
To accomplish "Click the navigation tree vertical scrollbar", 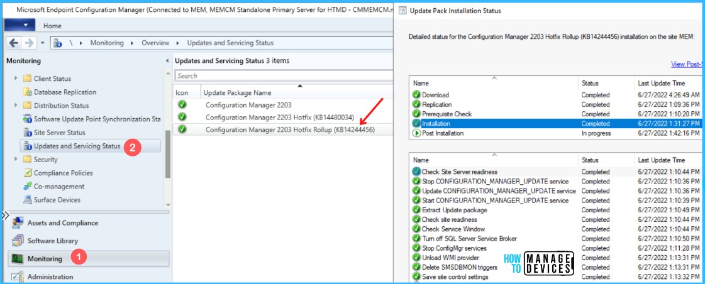I will point(168,154).
